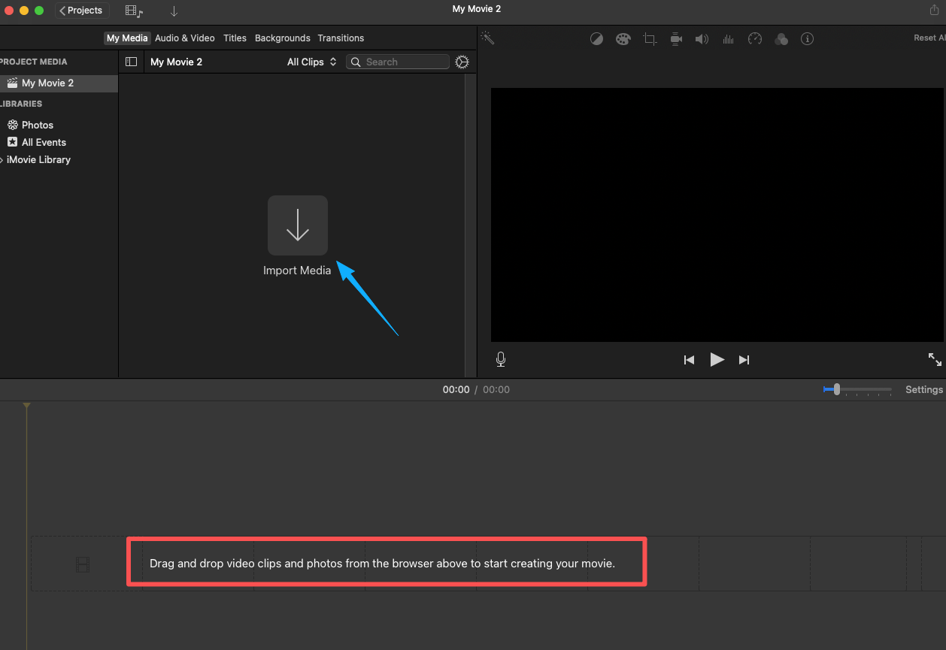Click the filmstrip placeholder in timeline
Screen dimensions: 946x650
[83, 564]
